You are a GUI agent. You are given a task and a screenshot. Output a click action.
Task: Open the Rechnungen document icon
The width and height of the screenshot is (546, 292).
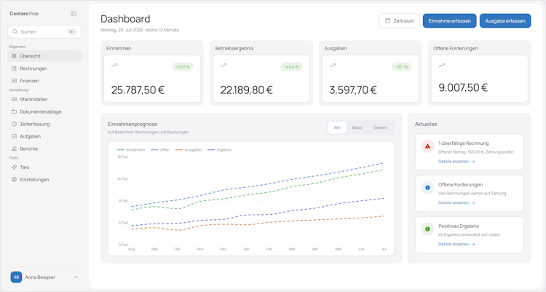(14, 68)
